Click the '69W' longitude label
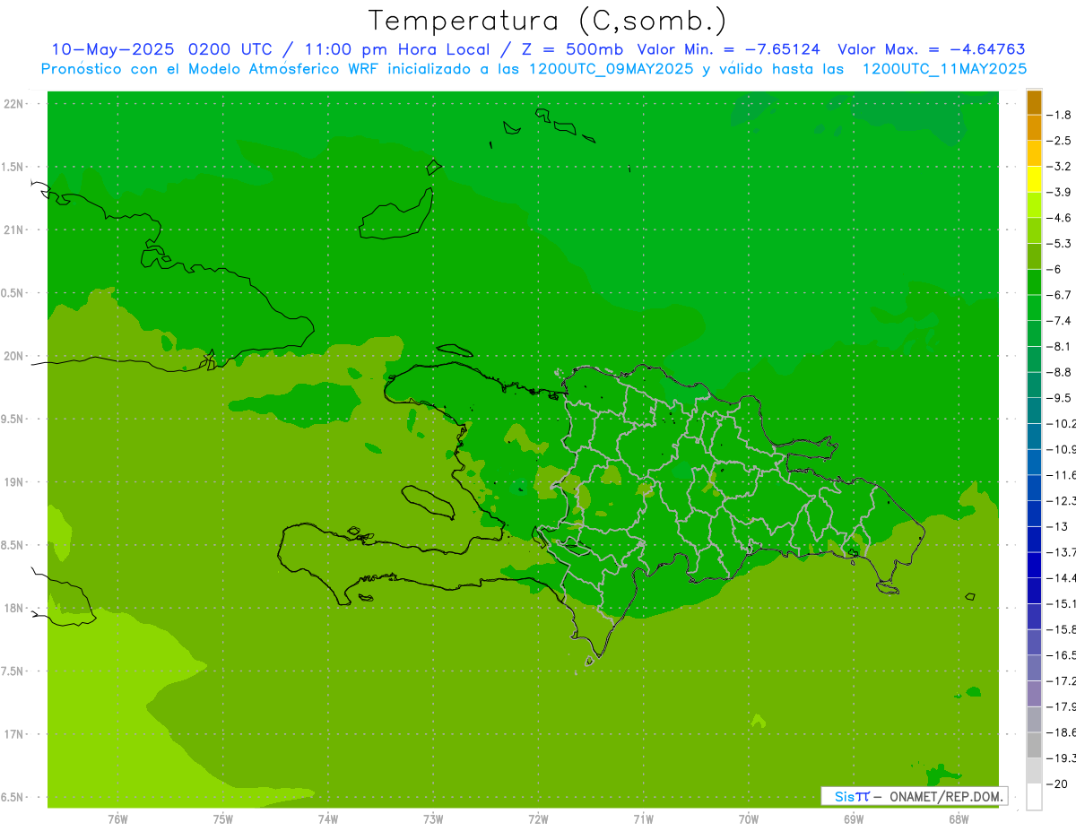Viewport: 1076px width, 831px height. pos(854,818)
